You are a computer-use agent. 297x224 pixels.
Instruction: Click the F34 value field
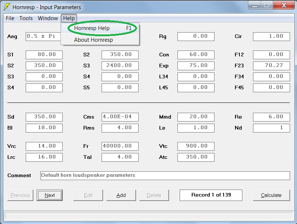(x=271, y=77)
